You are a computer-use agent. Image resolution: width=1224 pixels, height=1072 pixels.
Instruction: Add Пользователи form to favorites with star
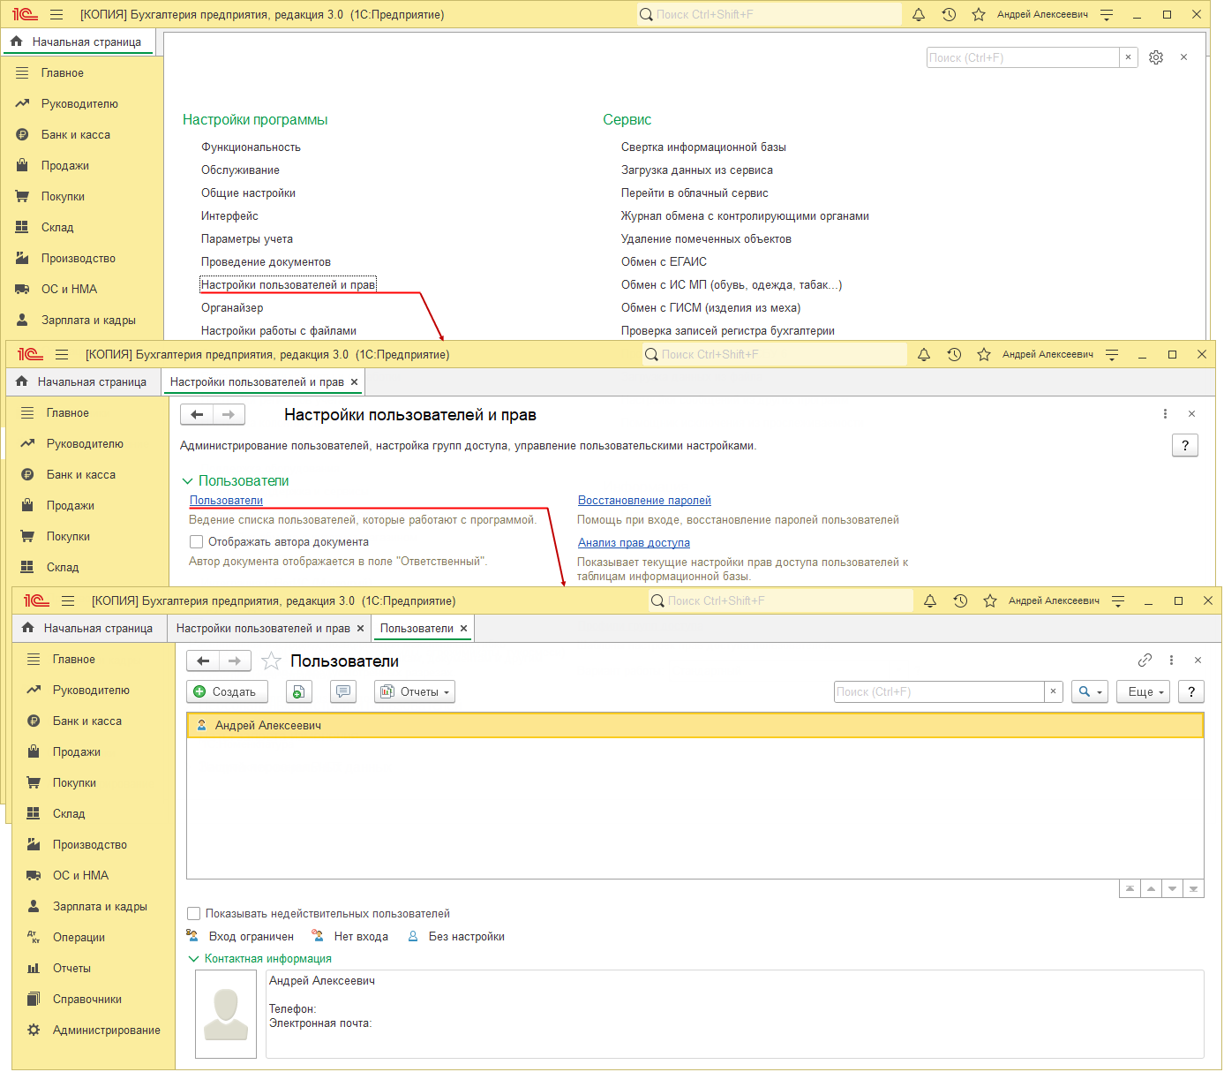[272, 661]
